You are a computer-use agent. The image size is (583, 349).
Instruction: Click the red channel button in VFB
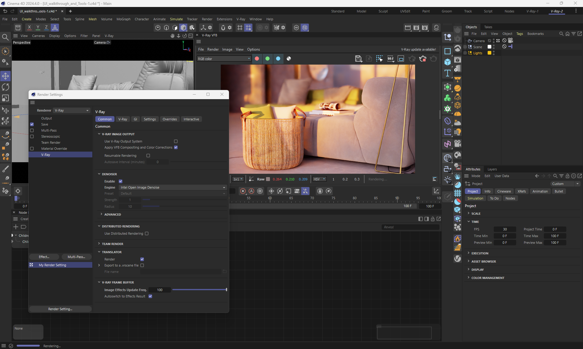257,59
